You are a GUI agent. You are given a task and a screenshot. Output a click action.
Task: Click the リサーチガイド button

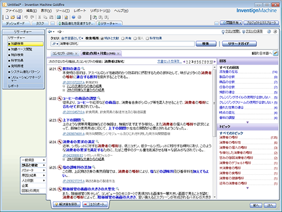239,44
